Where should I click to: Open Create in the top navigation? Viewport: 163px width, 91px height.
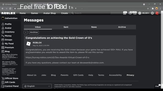pyautogui.click(x=64, y=13)
